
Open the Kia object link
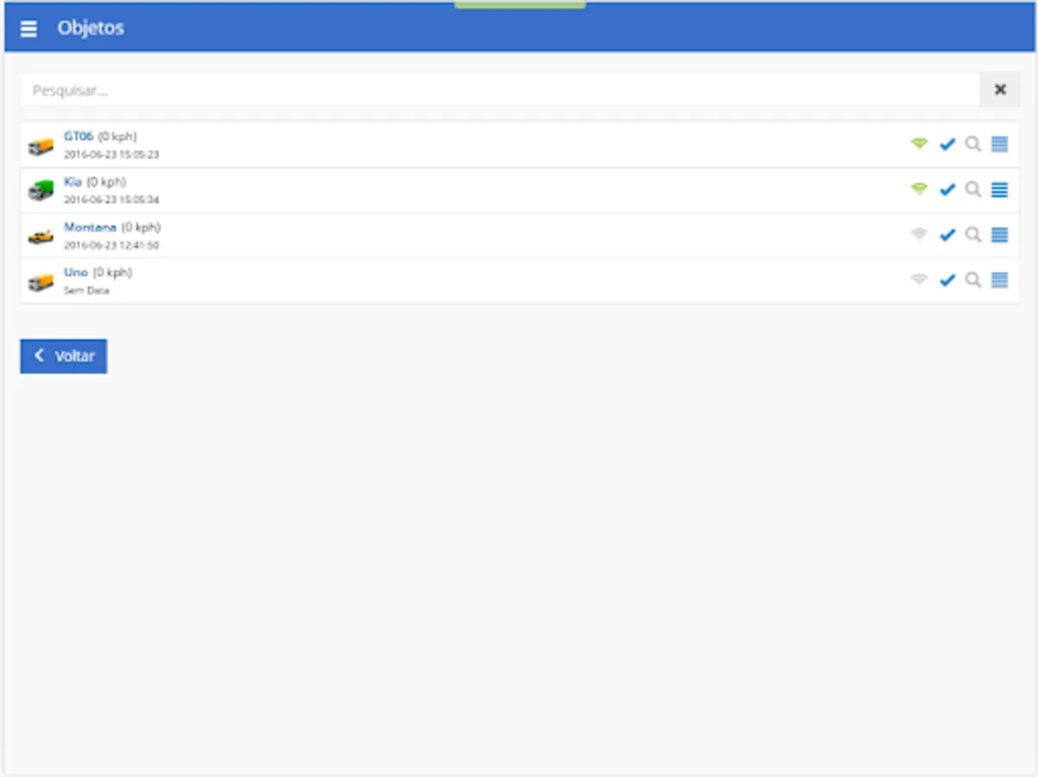73,182
